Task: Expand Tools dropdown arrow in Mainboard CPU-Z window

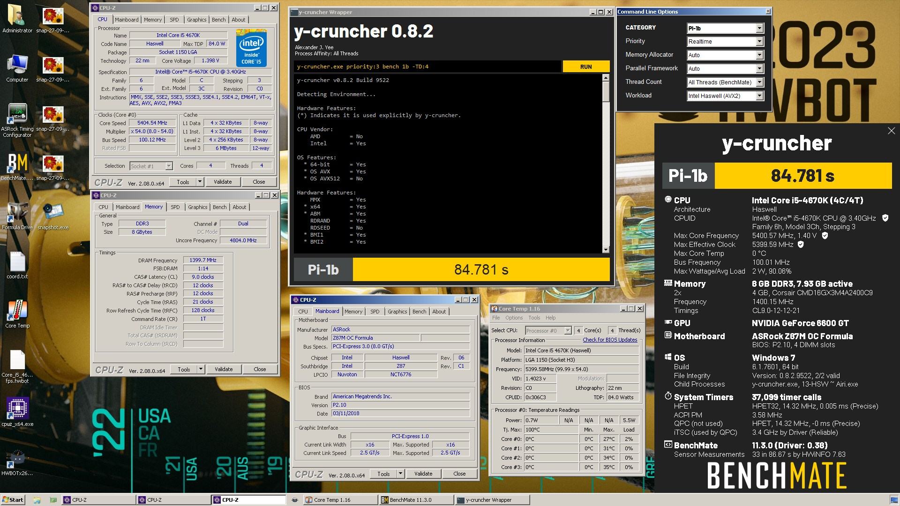Action: [x=400, y=474]
